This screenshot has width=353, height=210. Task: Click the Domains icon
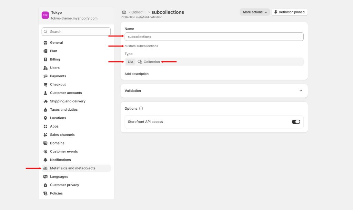[45, 143]
